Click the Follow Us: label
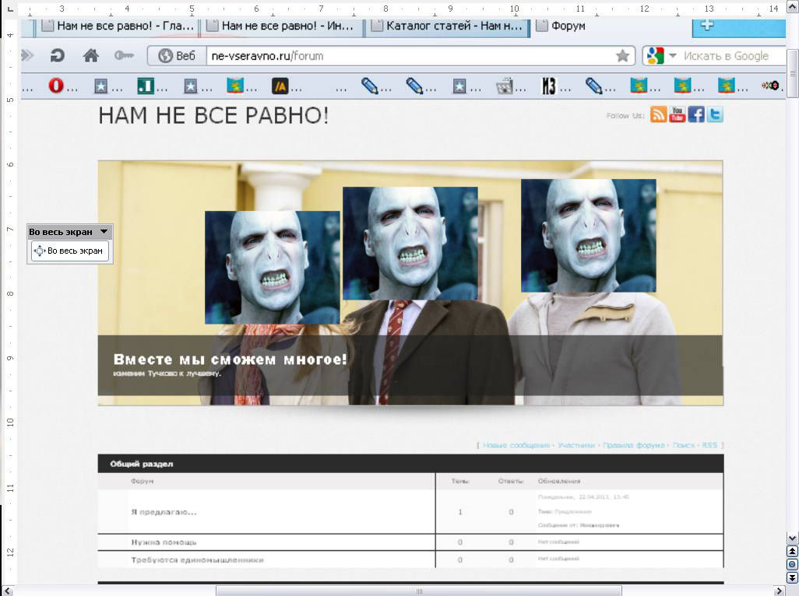This screenshot has width=799, height=596. coord(625,115)
